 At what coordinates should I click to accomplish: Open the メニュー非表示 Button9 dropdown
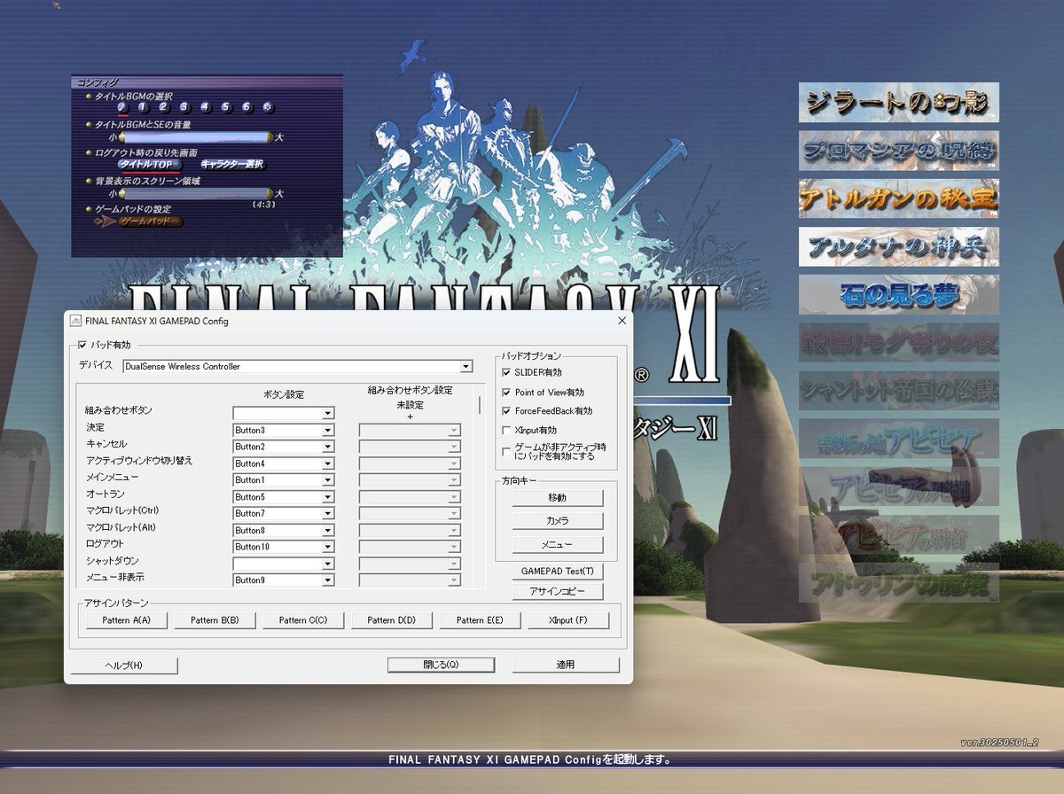[284, 580]
